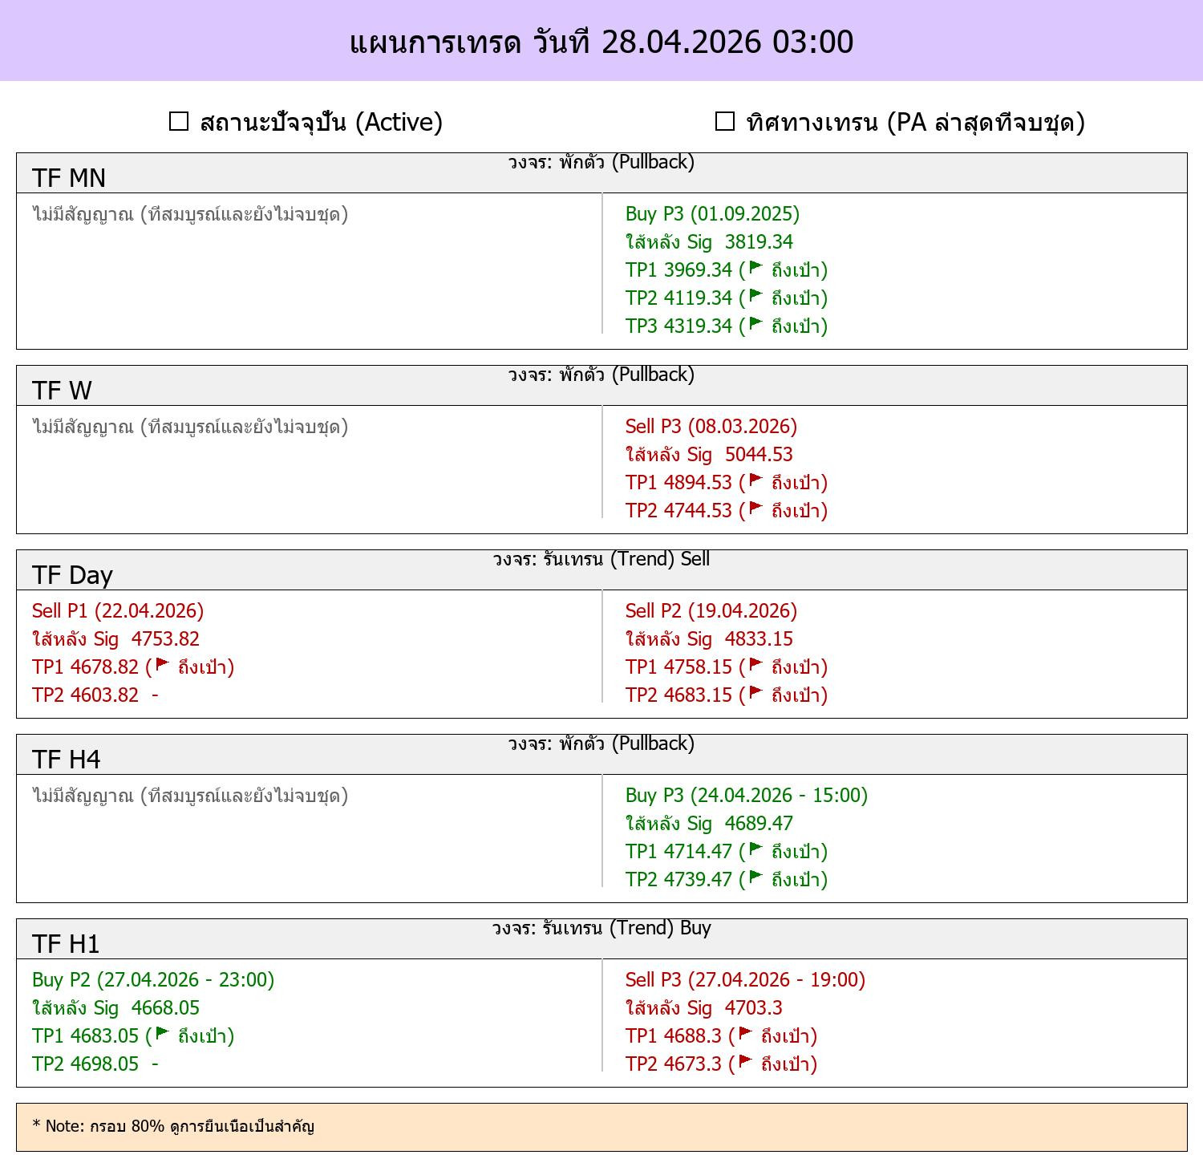The width and height of the screenshot is (1203, 1167).
Task: Click ใส้หลัง Sig 3819.34 value
Action: coord(709,241)
